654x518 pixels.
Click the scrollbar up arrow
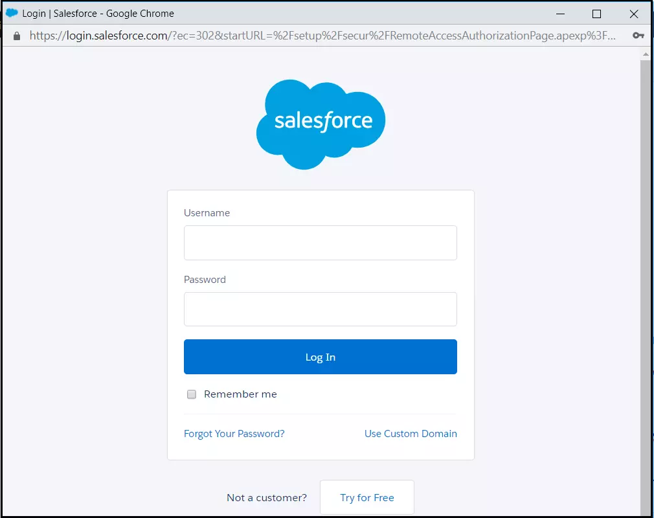point(646,54)
